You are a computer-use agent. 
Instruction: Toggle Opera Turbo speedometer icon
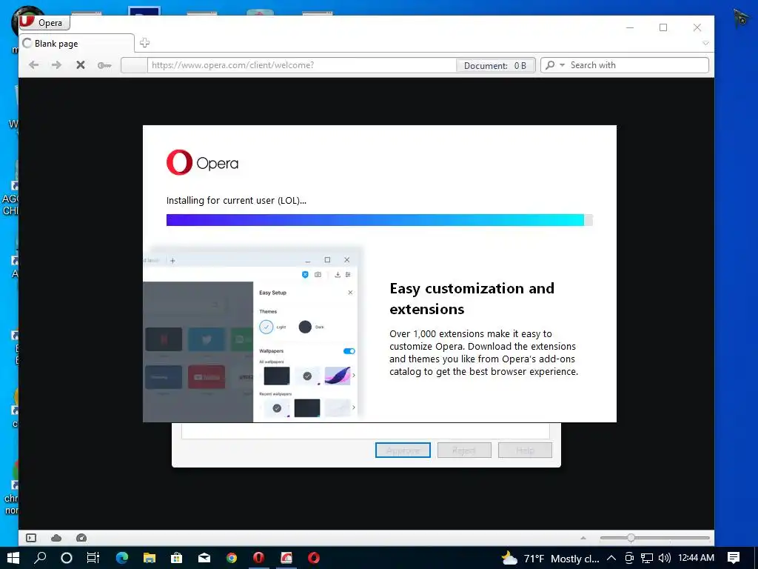(81, 538)
